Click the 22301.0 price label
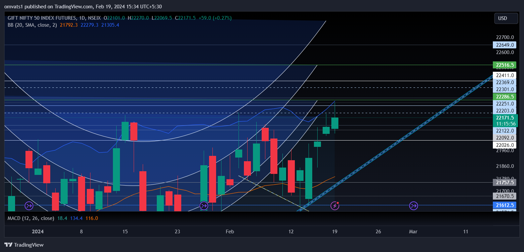524x252 pixels. click(505, 89)
